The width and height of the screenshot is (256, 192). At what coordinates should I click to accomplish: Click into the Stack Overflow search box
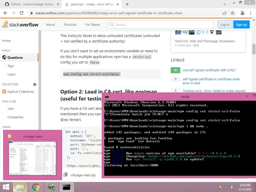pyautogui.click(x=160, y=24)
